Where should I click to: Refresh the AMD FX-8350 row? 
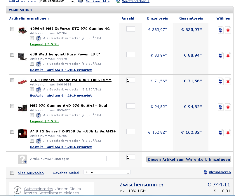pyautogui.click(x=220, y=133)
